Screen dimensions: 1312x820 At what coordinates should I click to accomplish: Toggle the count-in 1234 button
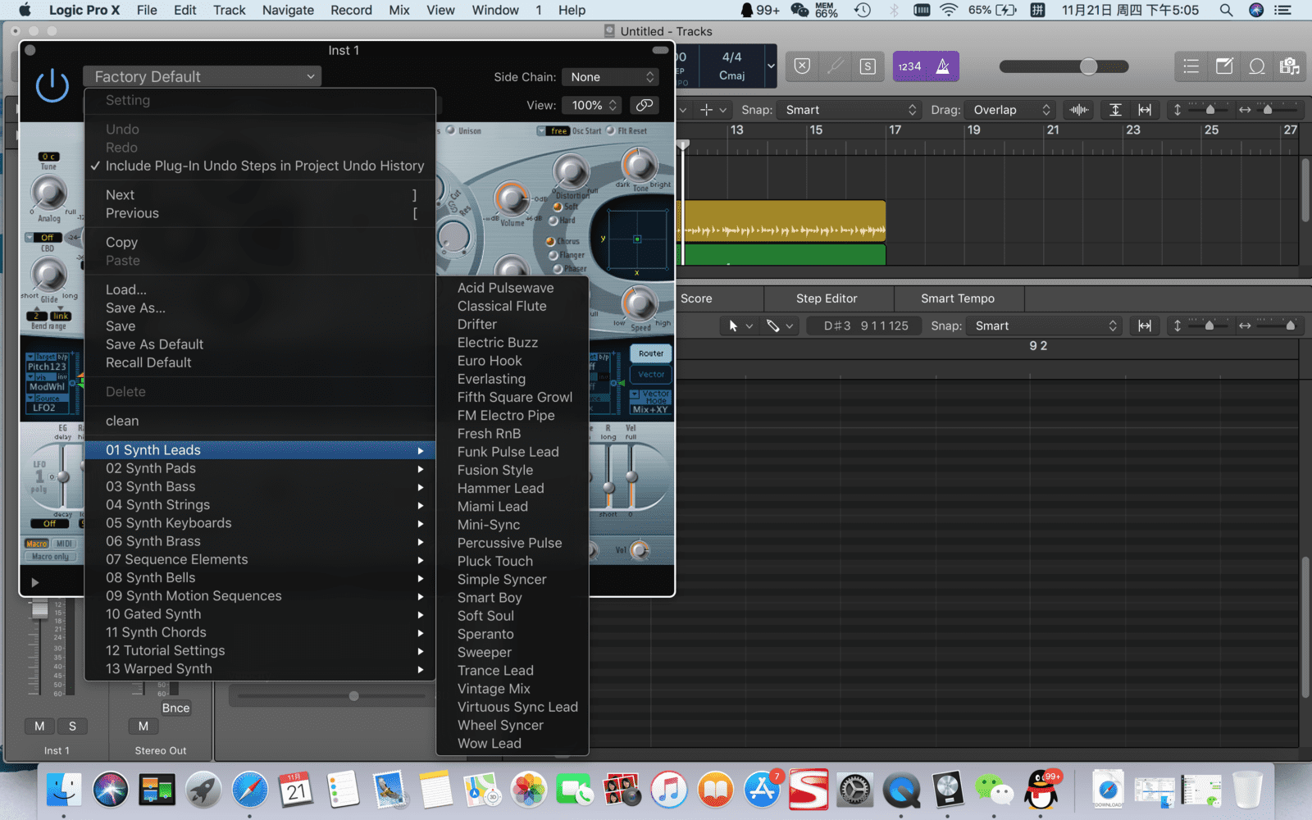coord(909,66)
